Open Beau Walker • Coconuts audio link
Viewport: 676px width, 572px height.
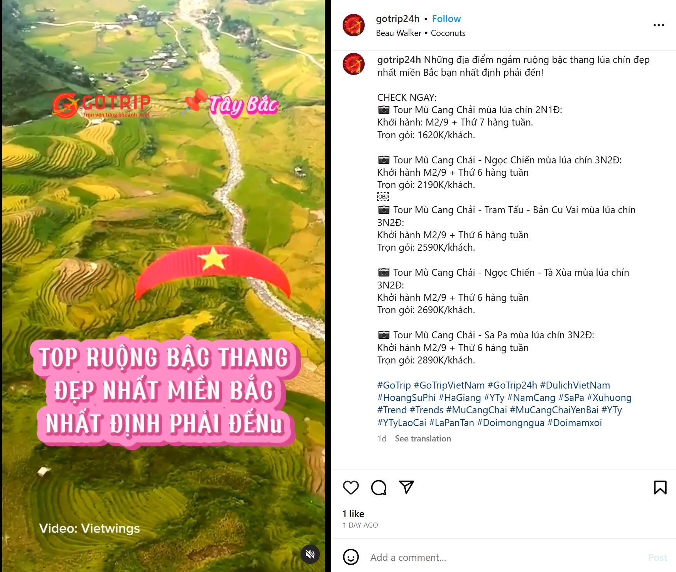tap(421, 33)
